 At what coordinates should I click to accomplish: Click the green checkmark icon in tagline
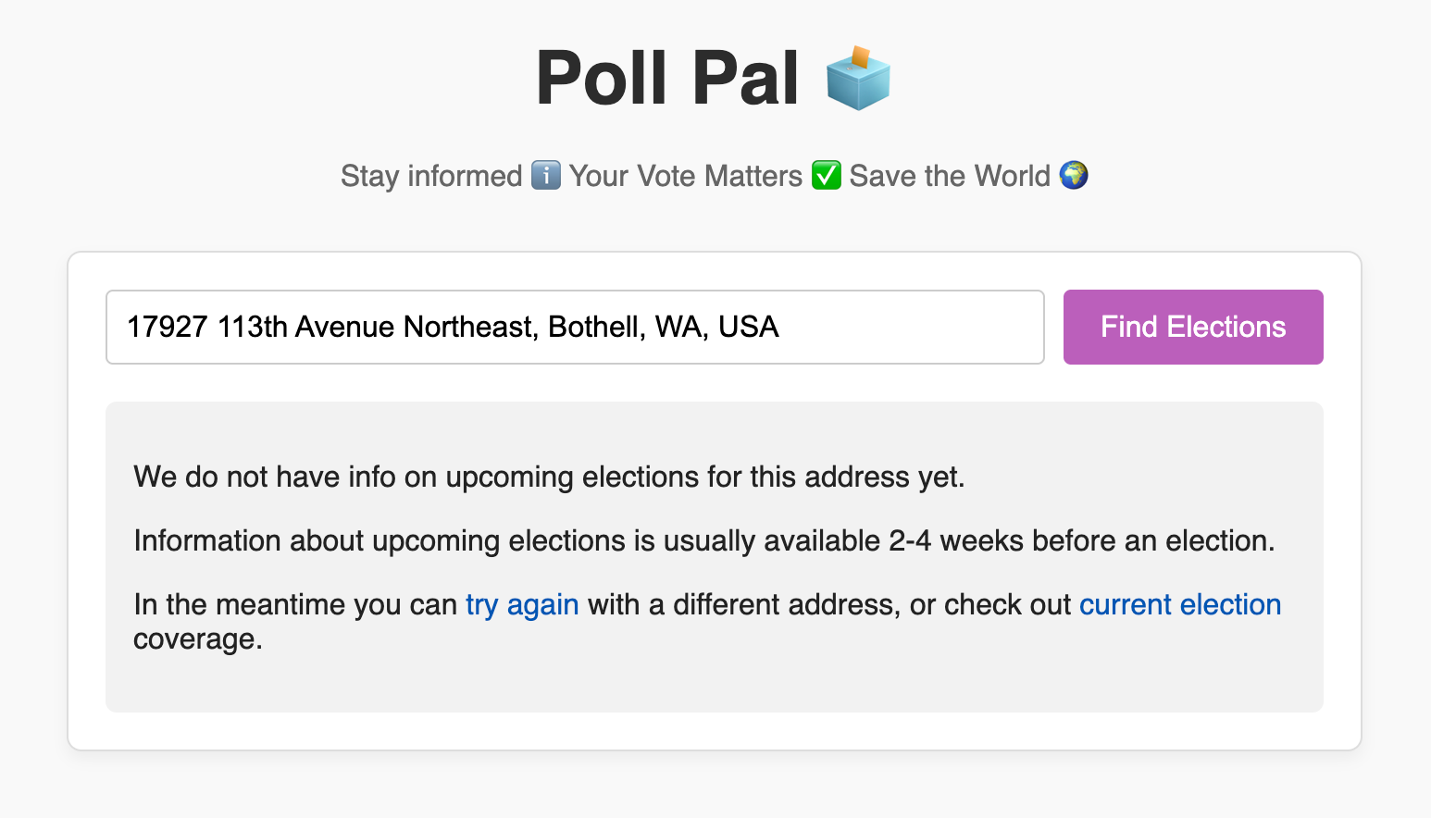click(x=826, y=175)
